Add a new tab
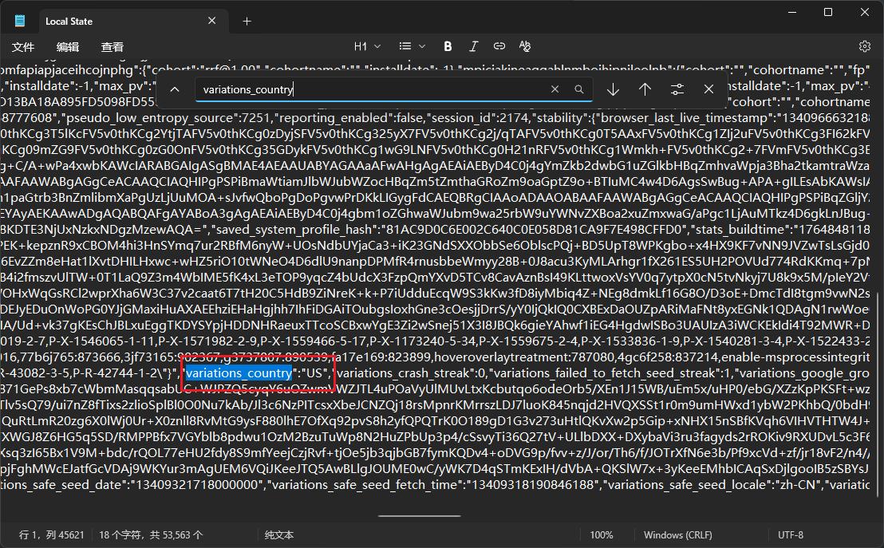 pyautogui.click(x=247, y=21)
